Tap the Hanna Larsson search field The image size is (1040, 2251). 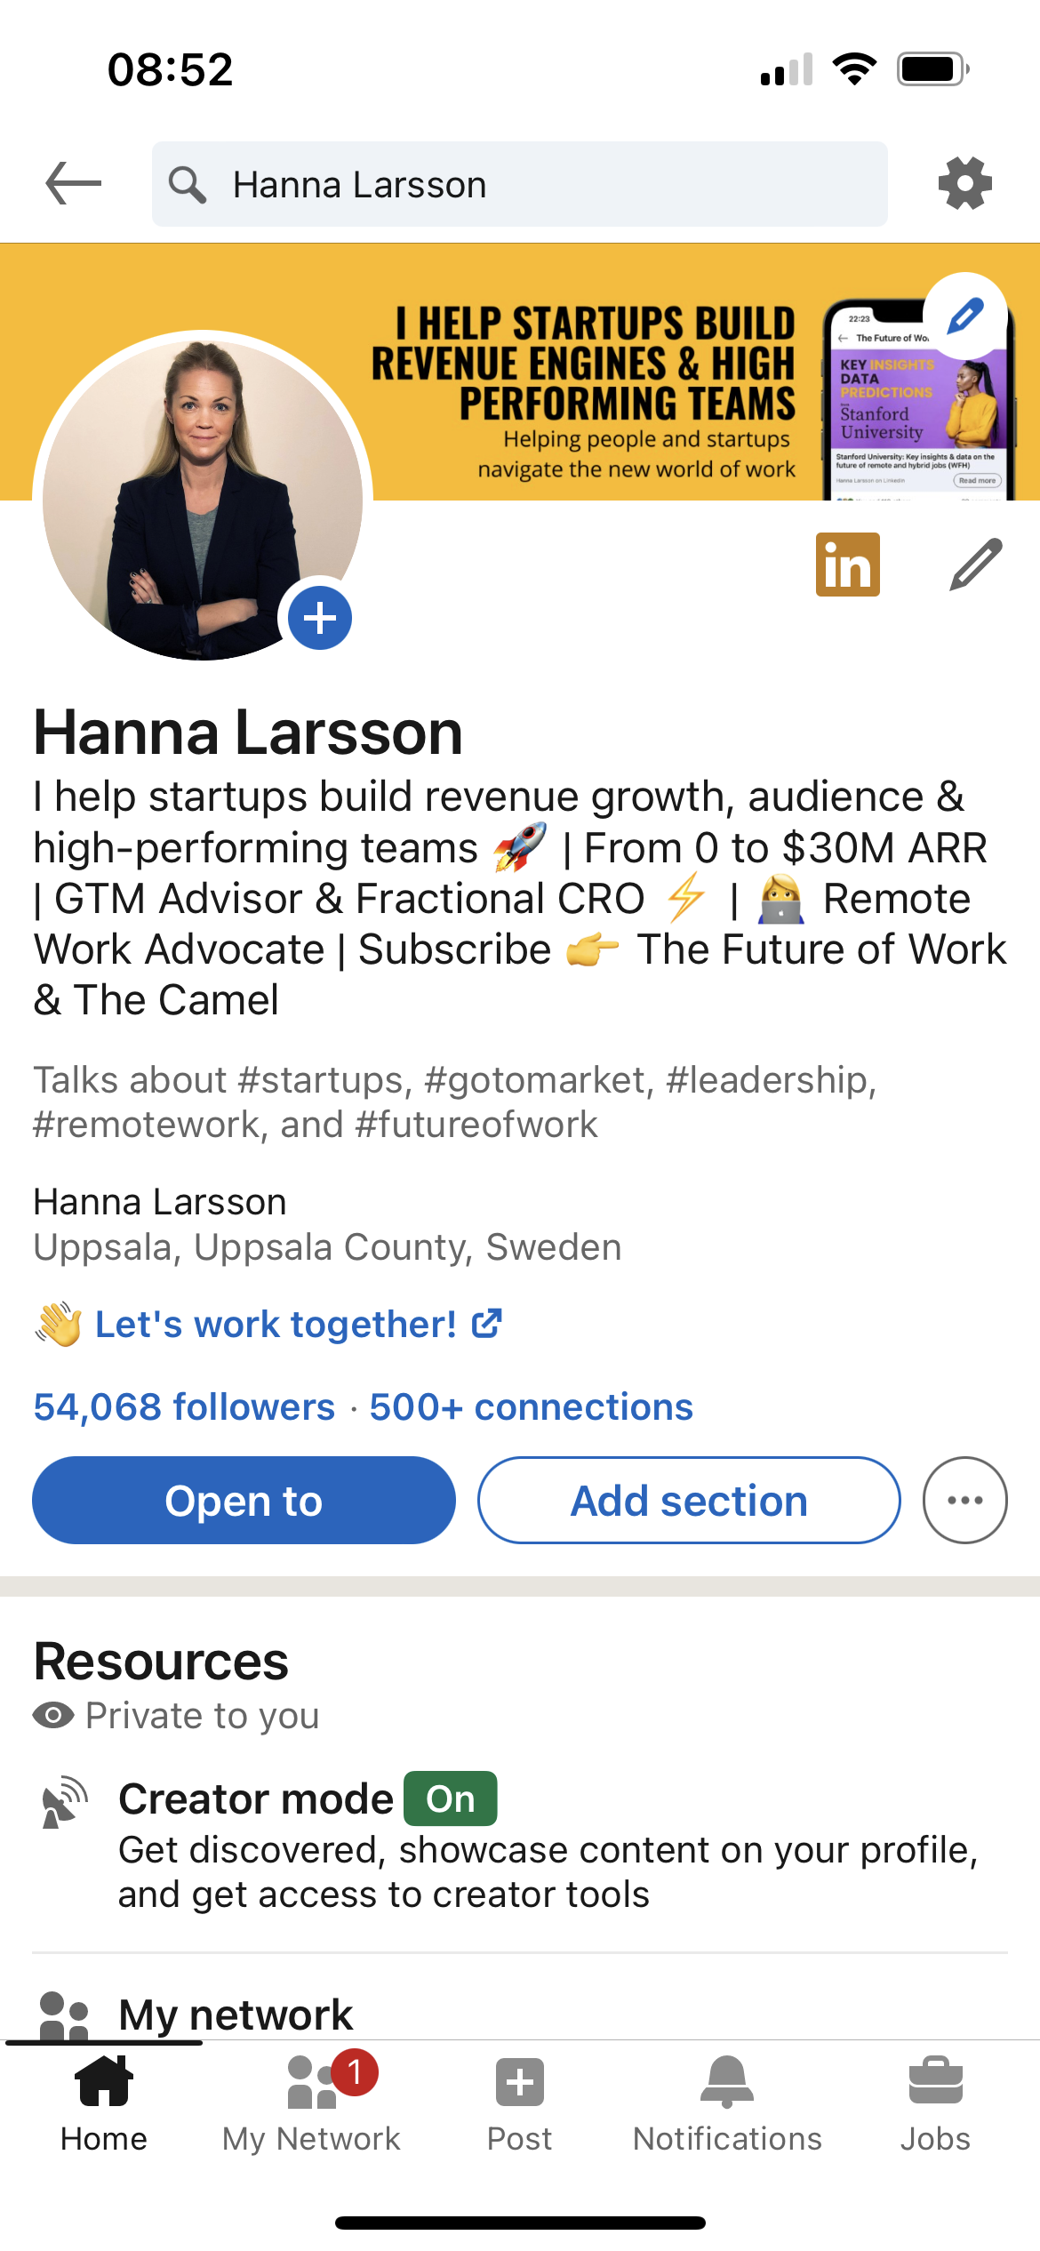(519, 184)
